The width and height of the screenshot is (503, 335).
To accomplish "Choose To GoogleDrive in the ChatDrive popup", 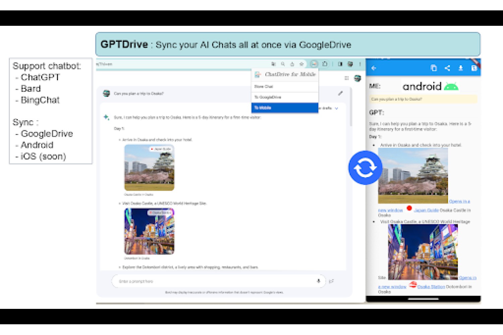I will (285, 97).
